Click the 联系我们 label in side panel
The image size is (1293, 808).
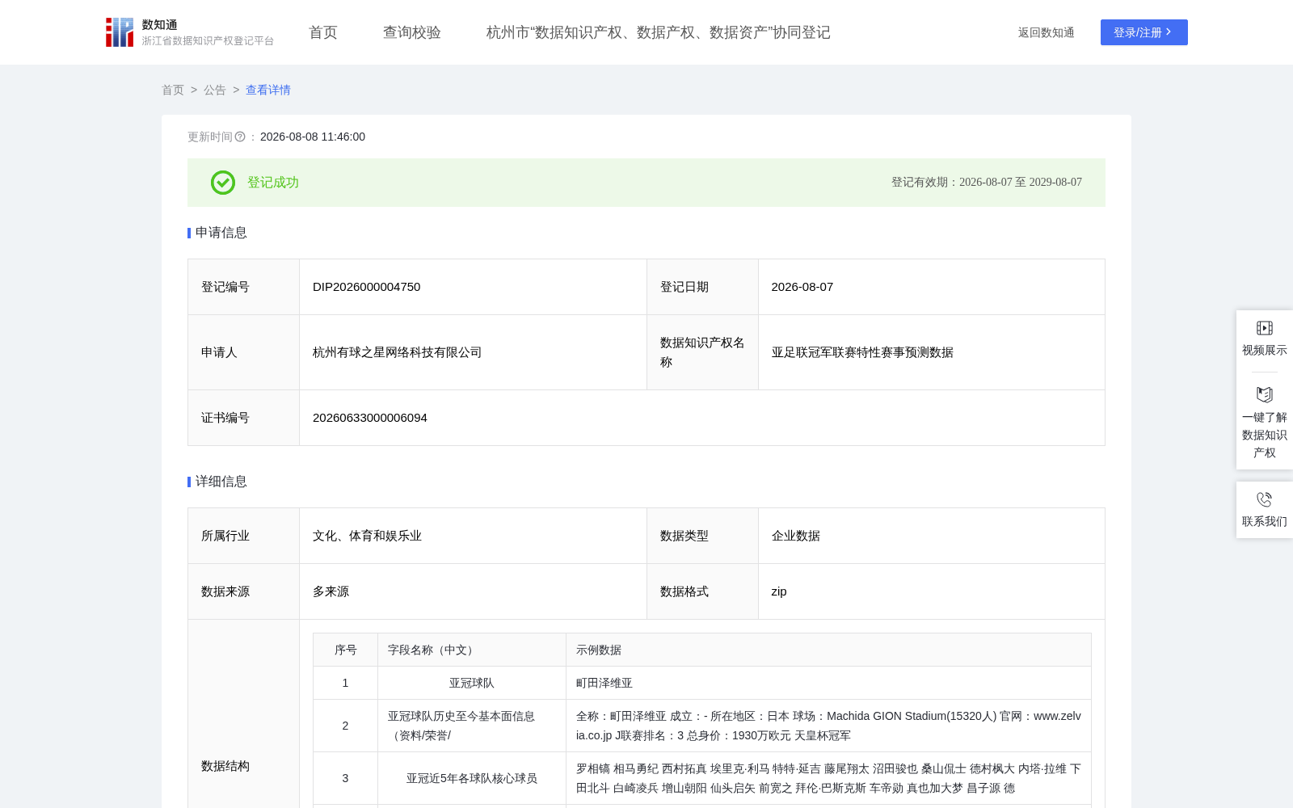click(x=1265, y=521)
